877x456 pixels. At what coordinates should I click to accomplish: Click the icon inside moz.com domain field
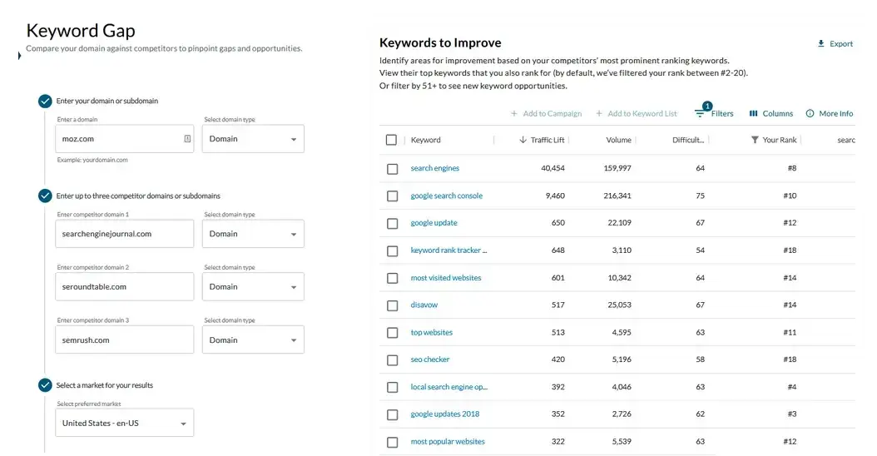tap(187, 139)
